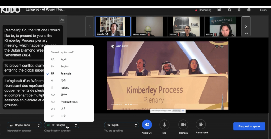Viewport: 271px width, 139px height.
Task: Toggle the Camera button
Action: click(183, 125)
